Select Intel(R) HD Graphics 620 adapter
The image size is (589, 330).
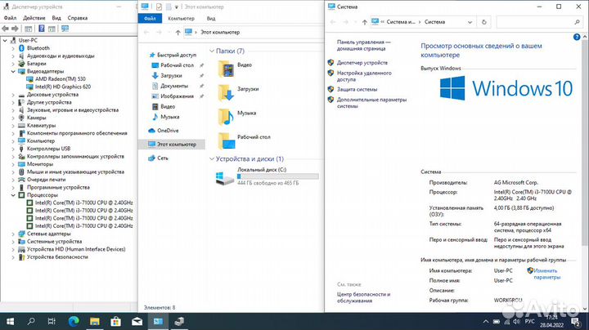tap(63, 87)
